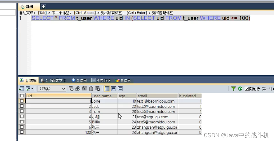Toggle the 限制行 limit rows checkbox

(247, 89)
